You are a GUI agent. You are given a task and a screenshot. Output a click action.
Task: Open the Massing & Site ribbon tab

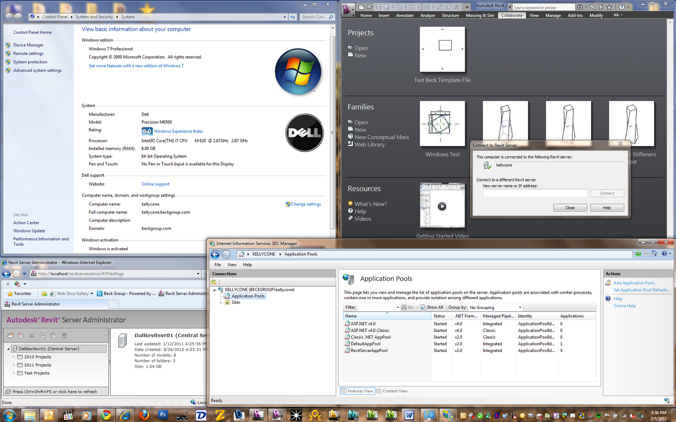pos(480,16)
